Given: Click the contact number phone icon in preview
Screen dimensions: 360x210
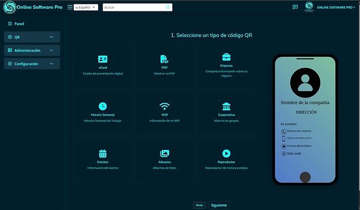Looking at the screenshot, I should 284,131.
